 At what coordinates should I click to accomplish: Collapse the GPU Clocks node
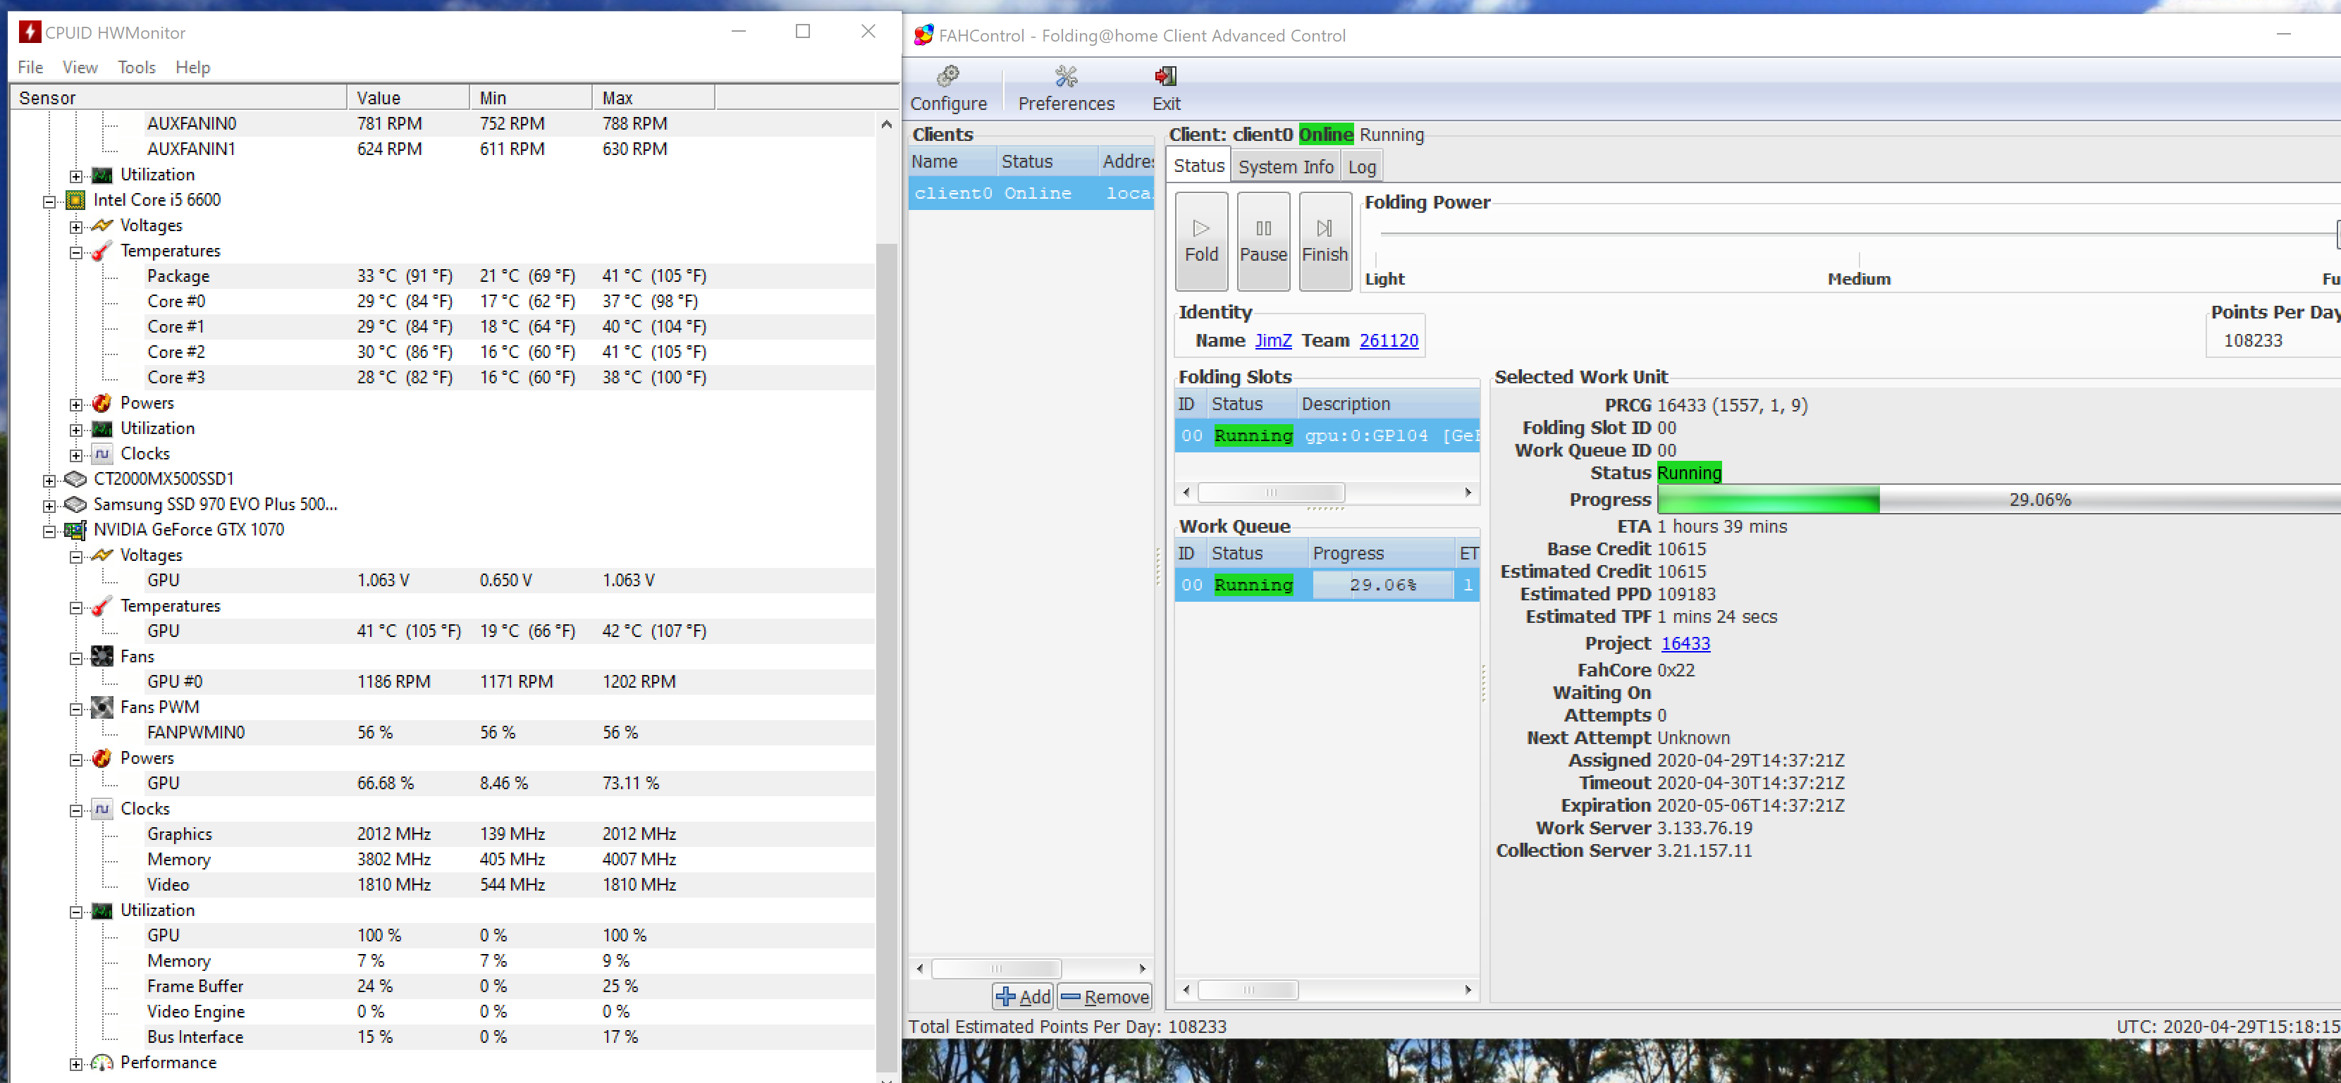pyautogui.click(x=76, y=810)
